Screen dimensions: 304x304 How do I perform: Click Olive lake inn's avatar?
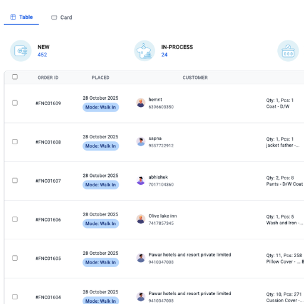pyautogui.click(x=141, y=219)
